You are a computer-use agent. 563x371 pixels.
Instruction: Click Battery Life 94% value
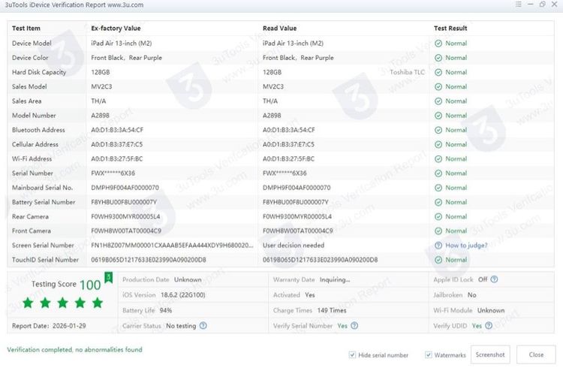coord(166,310)
